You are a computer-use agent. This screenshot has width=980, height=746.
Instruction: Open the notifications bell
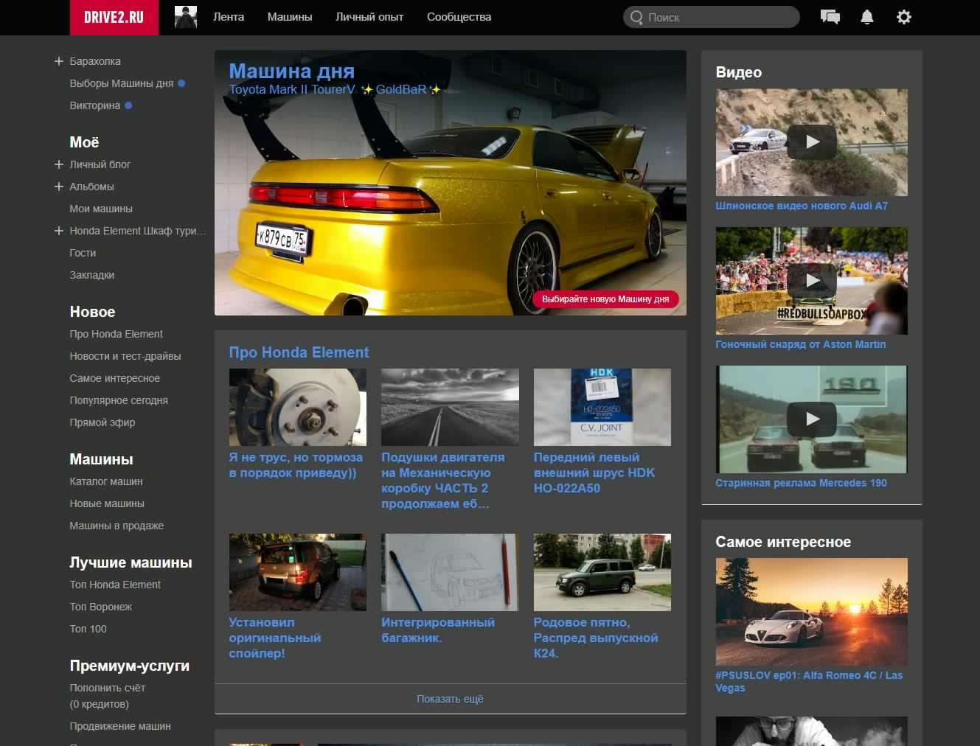pos(867,17)
